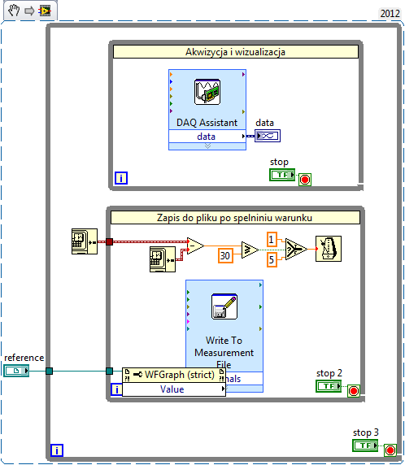Click the Subtract function node

pyautogui.click(x=195, y=246)
